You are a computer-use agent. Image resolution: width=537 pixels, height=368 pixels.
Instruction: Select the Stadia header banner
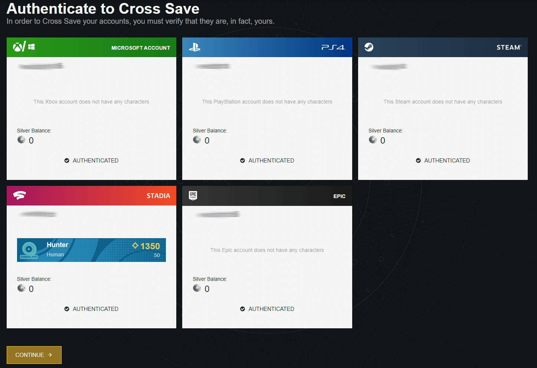(91, 195)
